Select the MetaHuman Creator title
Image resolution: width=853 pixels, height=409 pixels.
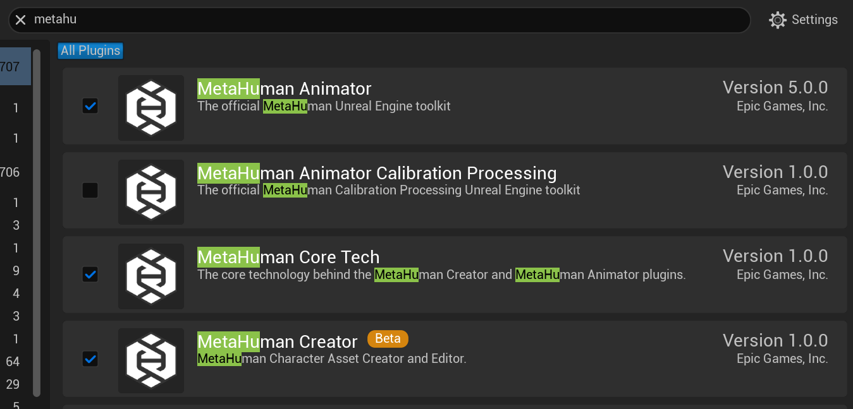click(278, 342)
